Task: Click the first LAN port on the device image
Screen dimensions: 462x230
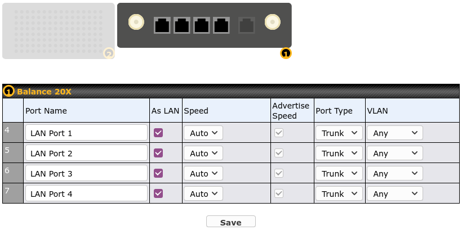Action: [x=162, y=25]
